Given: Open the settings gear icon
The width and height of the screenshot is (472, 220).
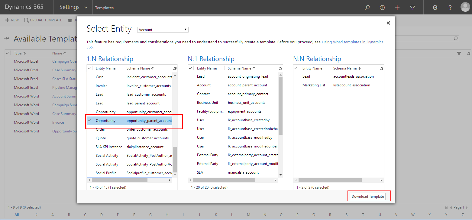Looking at the screenshot, I should click(435, 8).
